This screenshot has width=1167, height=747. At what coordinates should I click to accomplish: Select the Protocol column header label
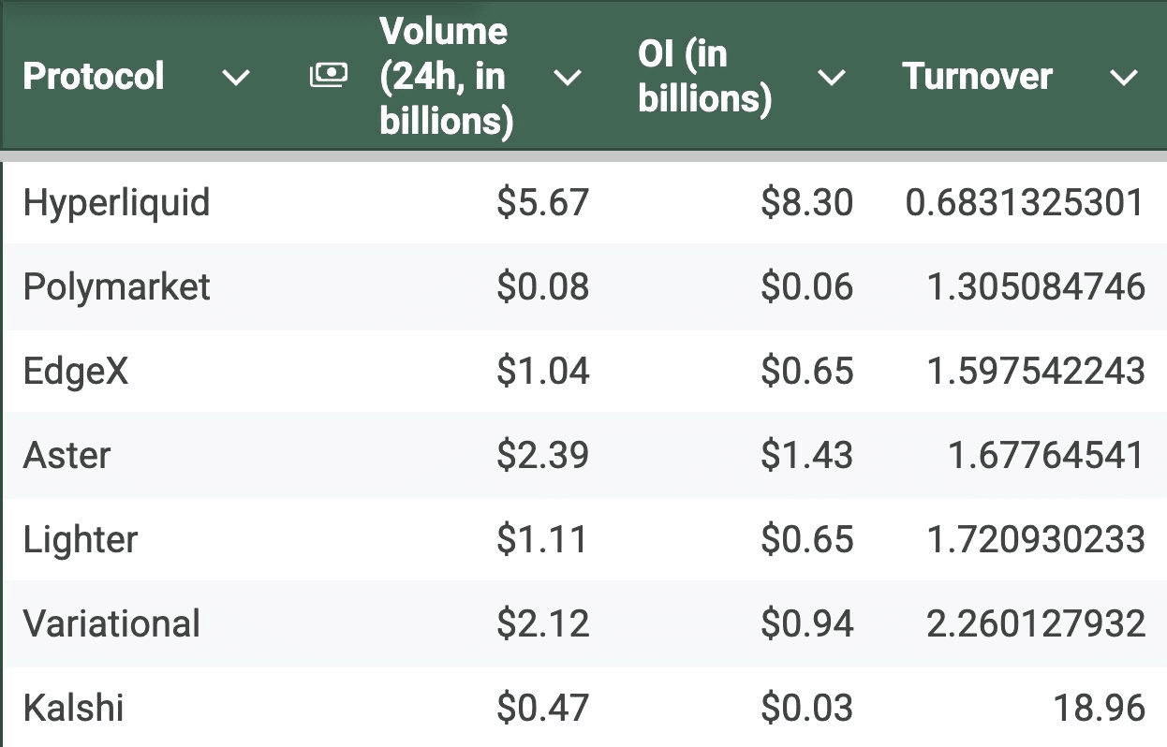(x=94, y=76)
